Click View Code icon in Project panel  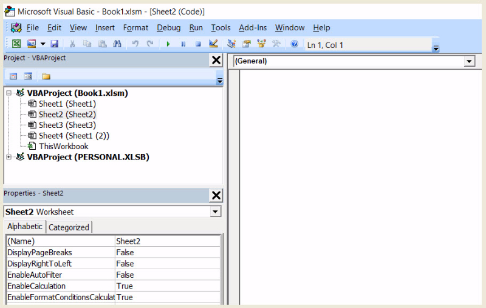(x=13, y=76)
